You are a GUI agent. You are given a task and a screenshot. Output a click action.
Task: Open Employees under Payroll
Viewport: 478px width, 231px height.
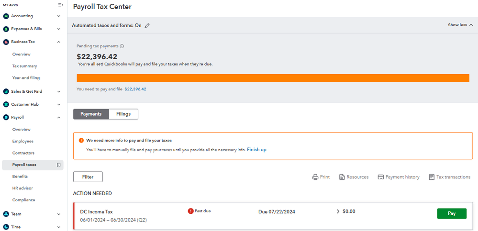pos(22,141)
